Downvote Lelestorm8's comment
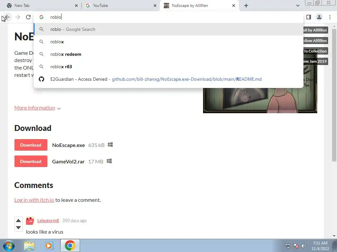Image resolution: width=337 pixels, height=252 pixels. [x=18, y=228]
